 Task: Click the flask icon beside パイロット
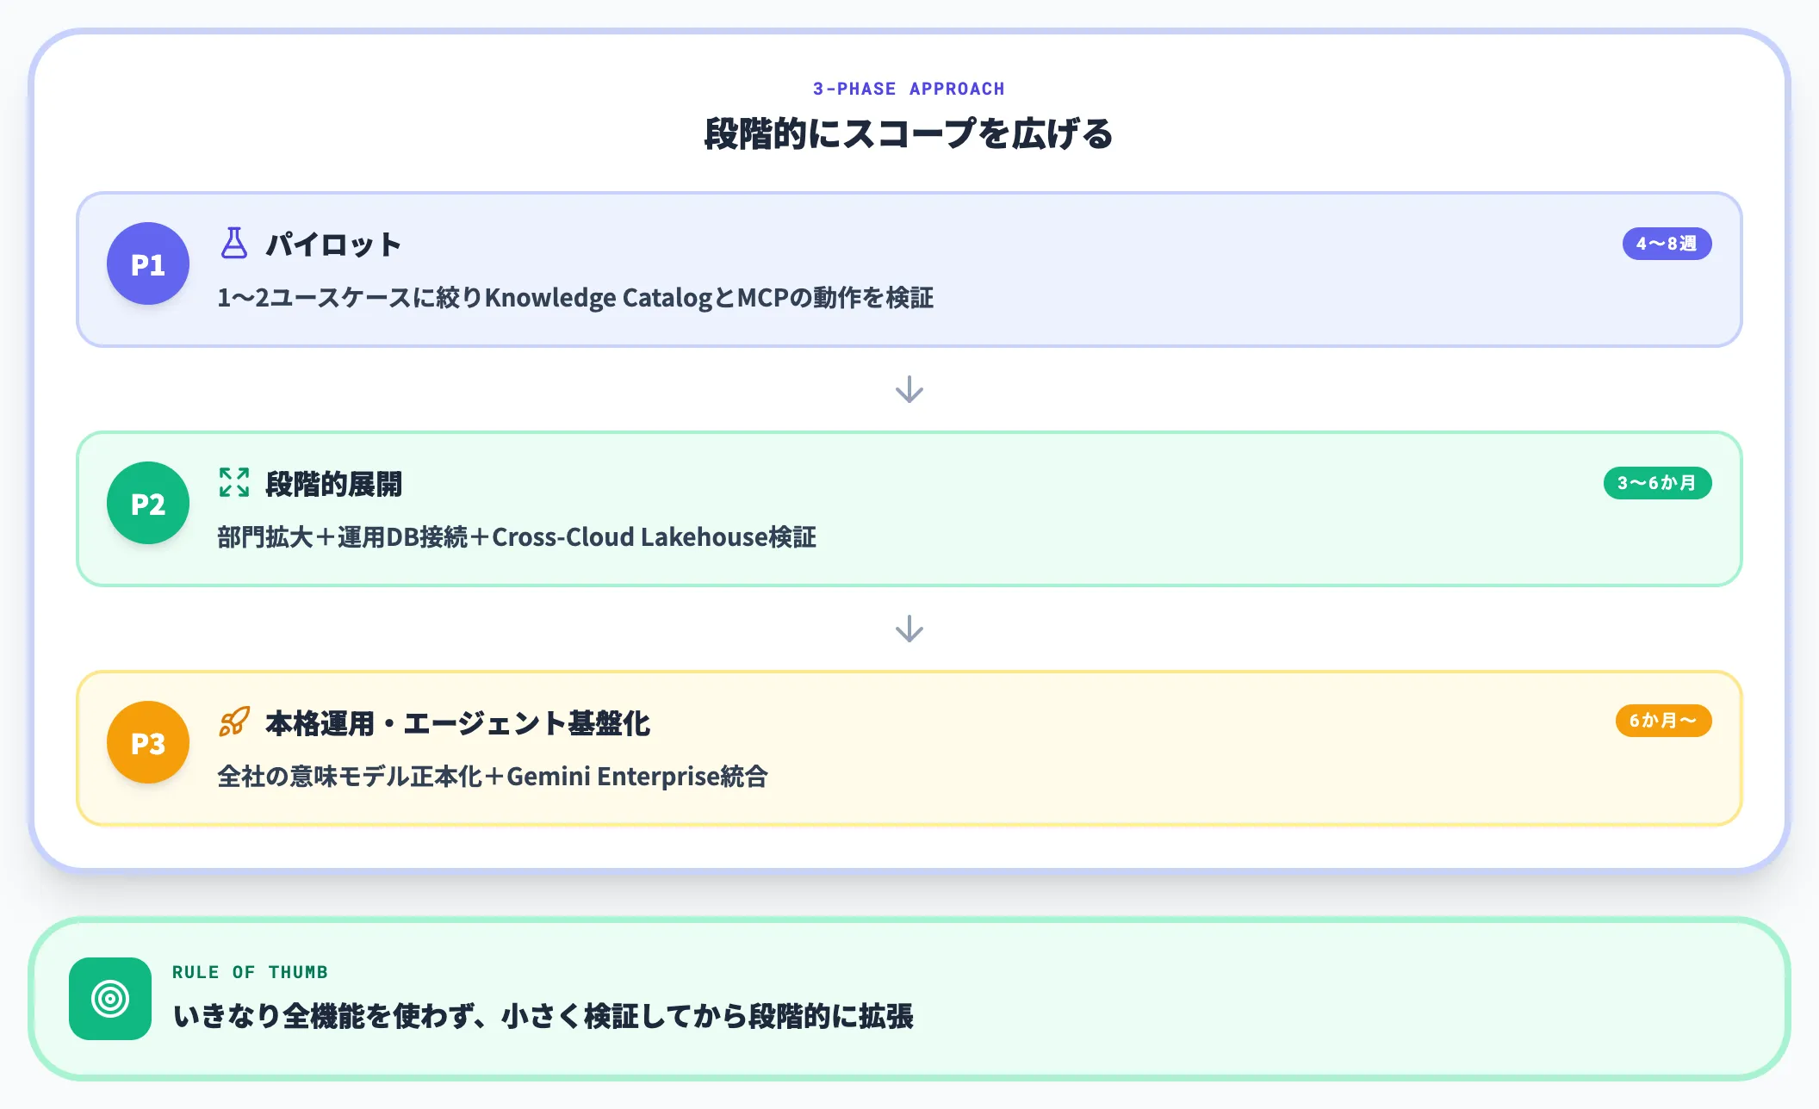point(233,244)
